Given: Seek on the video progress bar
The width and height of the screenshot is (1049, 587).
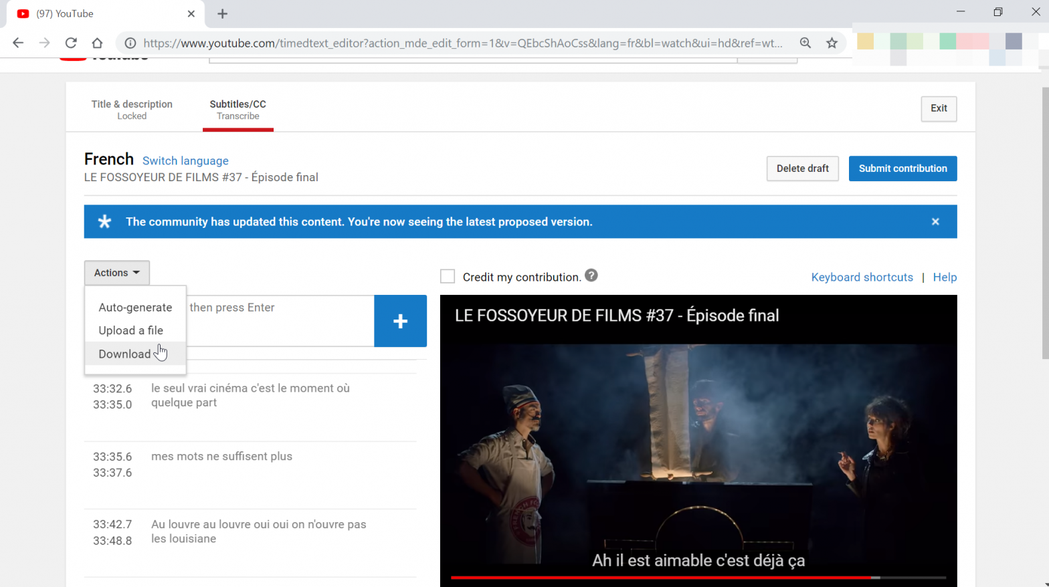Looking at the screenshot, I should (x=698, y=577).
